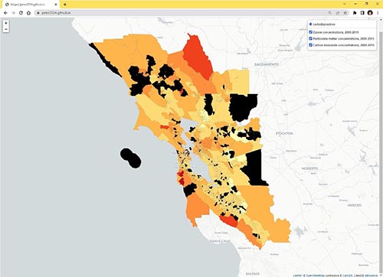
Task: Open the user profile avatar menu
Action: [370, 13]
